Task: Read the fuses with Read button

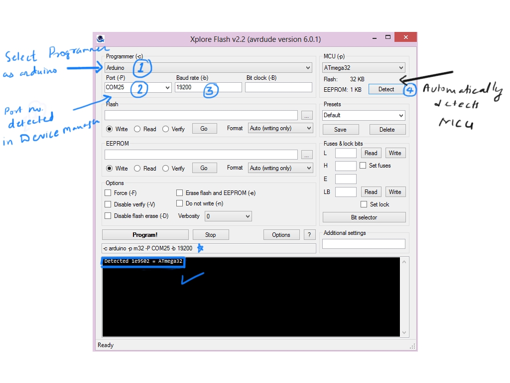Action: [x=371, y=153]
